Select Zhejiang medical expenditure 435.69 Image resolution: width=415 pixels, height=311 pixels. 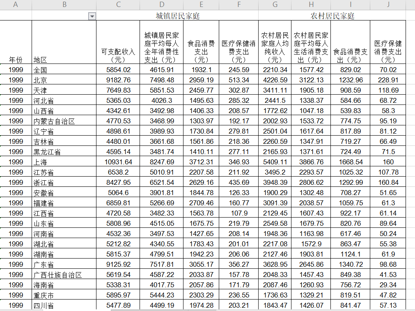coord(239,182)
